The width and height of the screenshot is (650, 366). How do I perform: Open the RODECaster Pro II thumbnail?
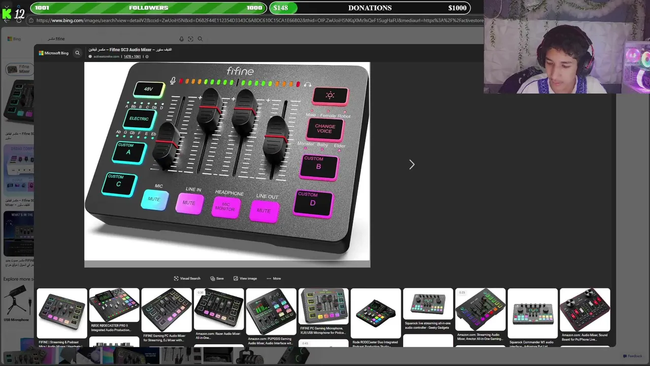[114, 305]
